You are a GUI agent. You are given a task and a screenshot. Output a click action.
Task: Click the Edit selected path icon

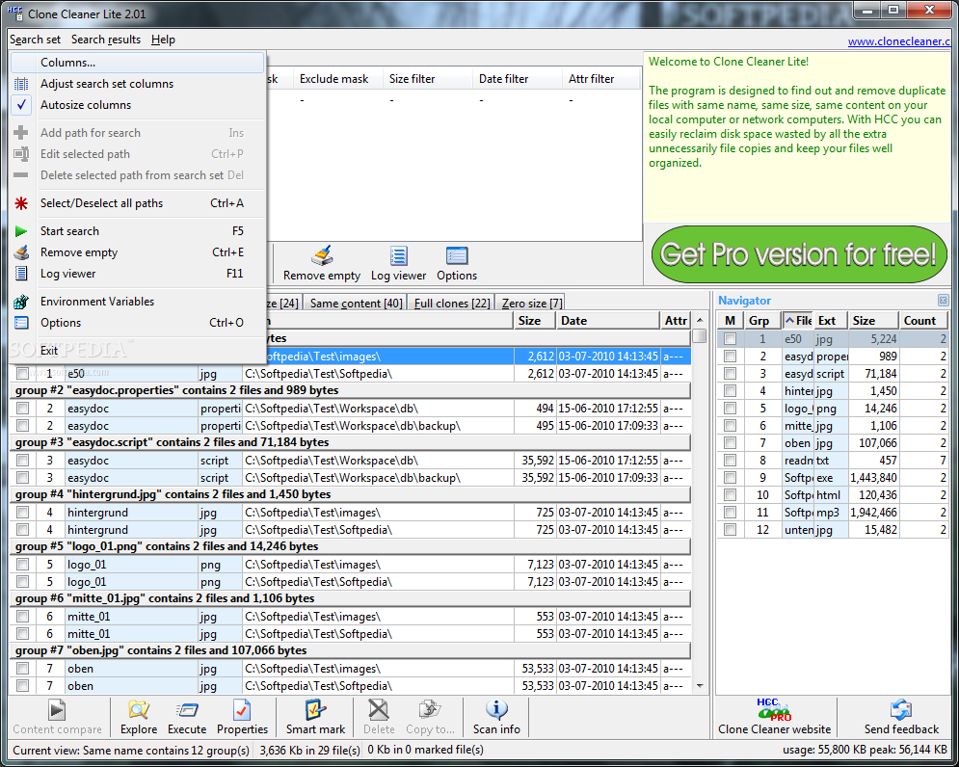pyautogui.click(x=21, y=154)
